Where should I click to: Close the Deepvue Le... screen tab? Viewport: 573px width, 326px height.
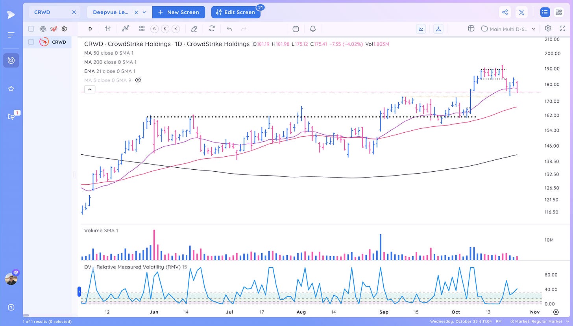click(x=136, y=12)
